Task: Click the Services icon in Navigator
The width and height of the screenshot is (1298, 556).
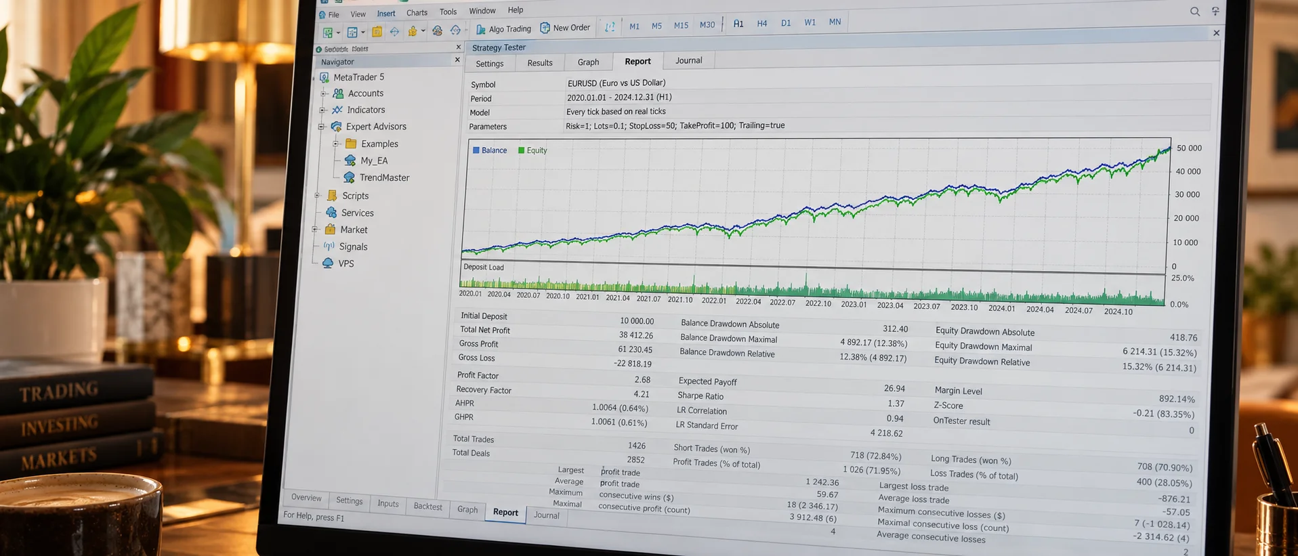Action: pos(331,213)
